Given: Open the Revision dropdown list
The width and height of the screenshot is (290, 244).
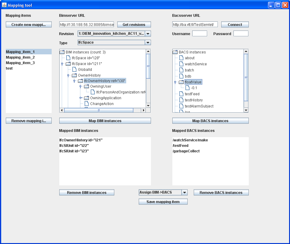Looking at the screenshot, I should point(148,34).
